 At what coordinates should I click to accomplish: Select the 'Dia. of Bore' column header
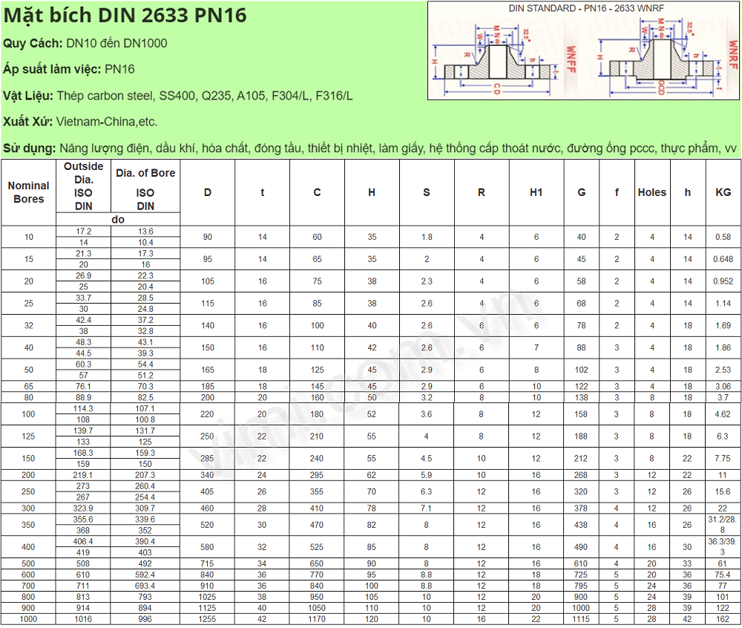pos(145,173)
